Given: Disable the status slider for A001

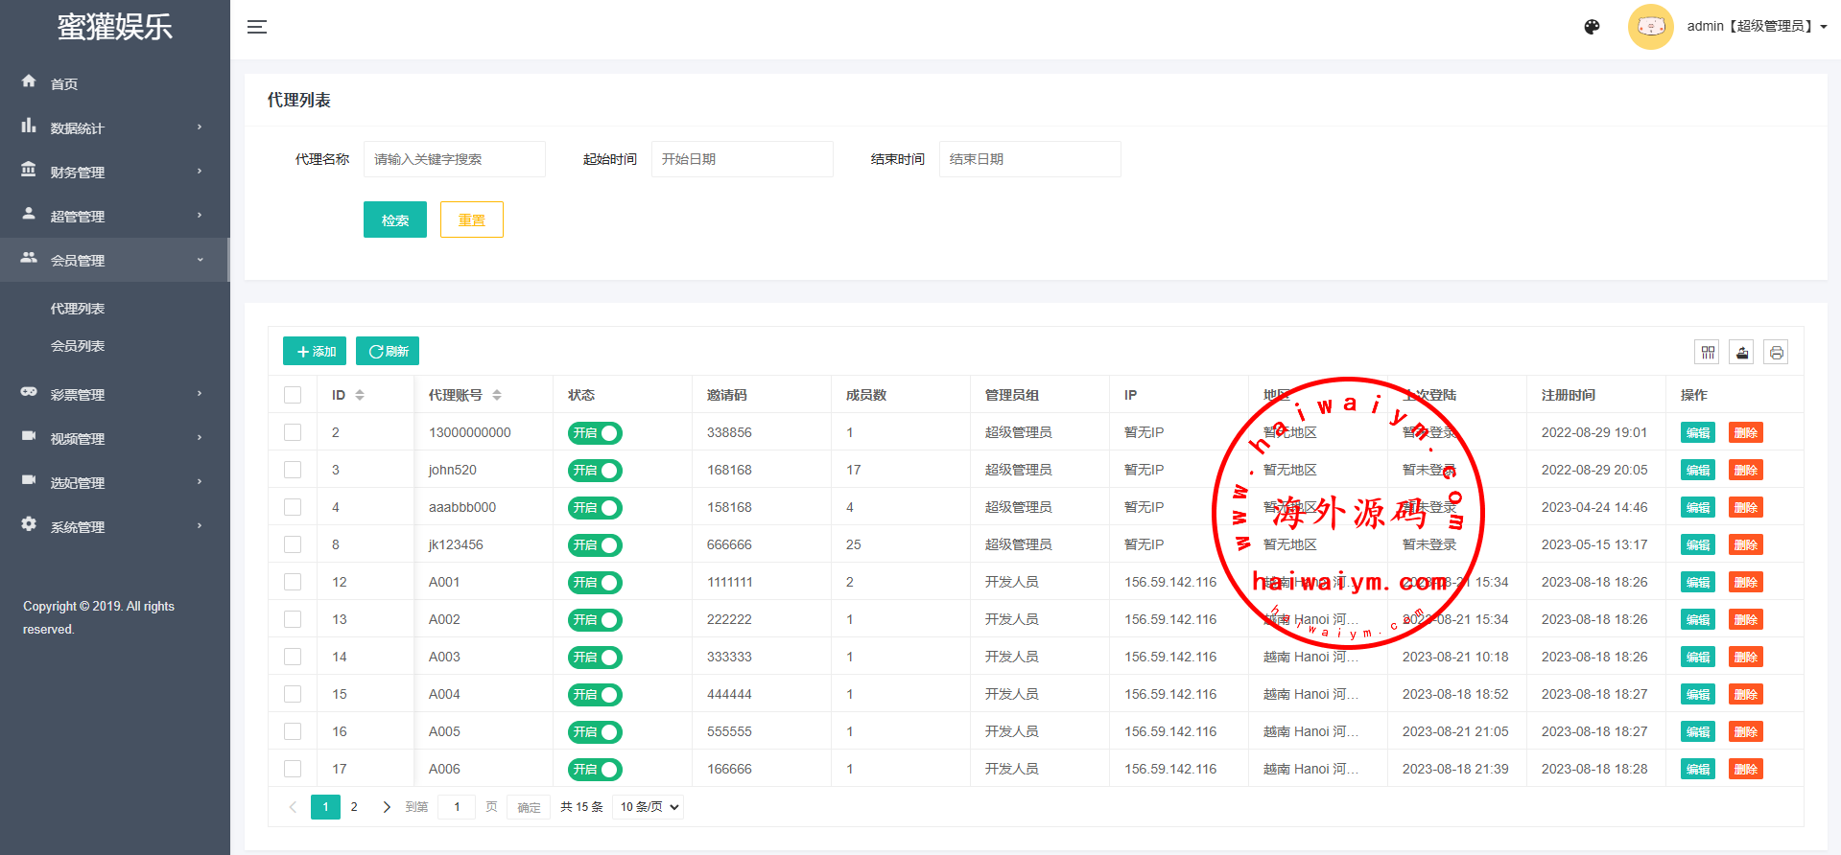Looking at the screenshot, I should point(595,583).
